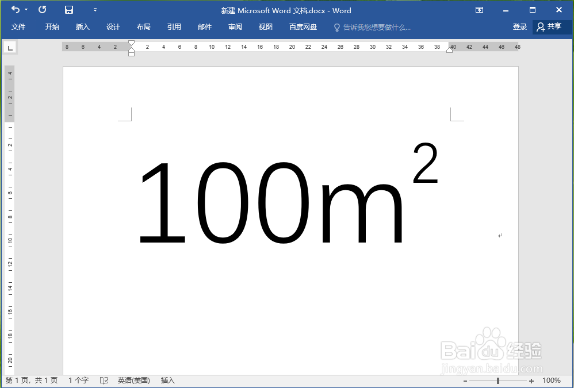574x388 pixels.
Task: Switch to the 插入 ribbon tab
Action: tap(82, 26)
